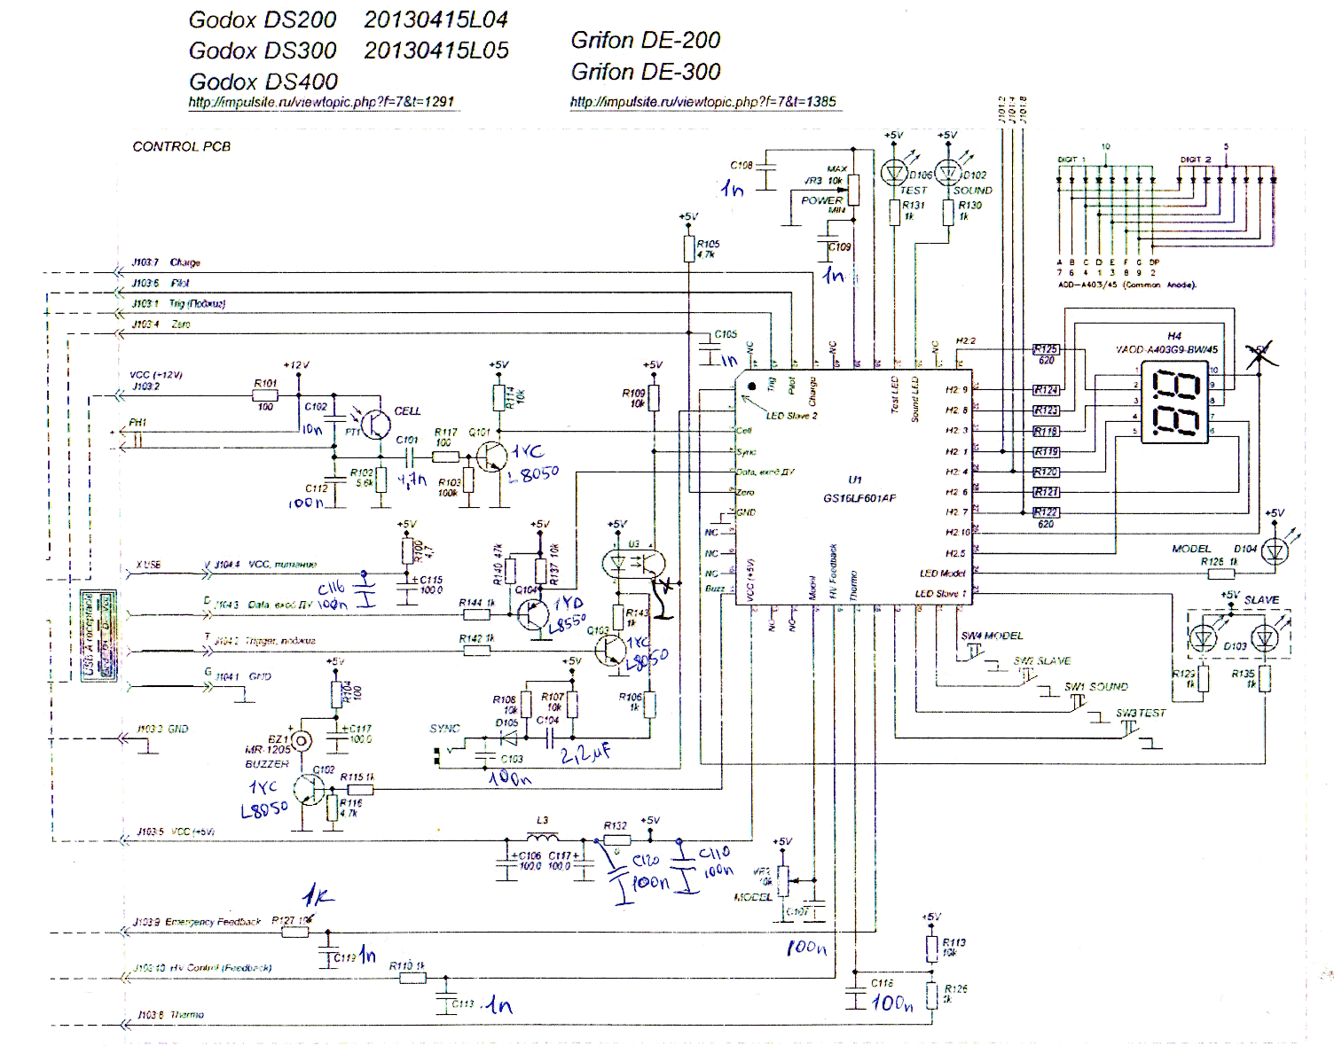The height and width of the screenshot is (1054, 1334).
Task: Click the L3 inductor coil symbol
Action: tap(543, 839)
